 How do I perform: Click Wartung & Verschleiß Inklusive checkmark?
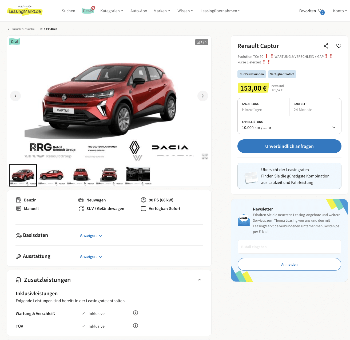[83, 313]
